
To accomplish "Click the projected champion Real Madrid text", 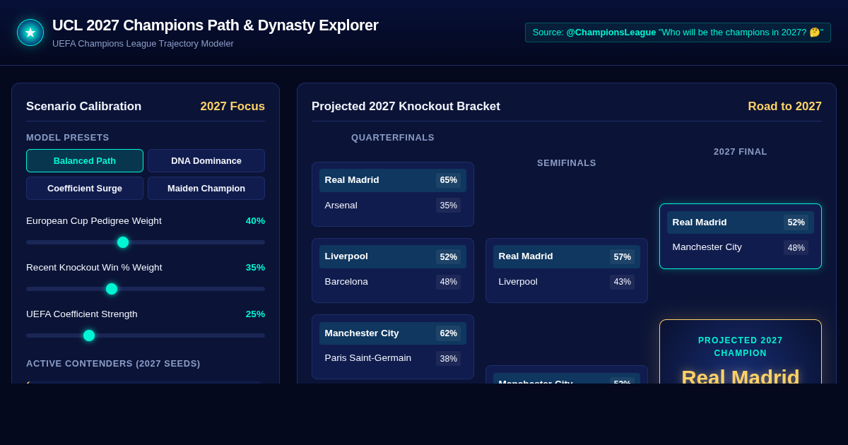I will [741, 376].
